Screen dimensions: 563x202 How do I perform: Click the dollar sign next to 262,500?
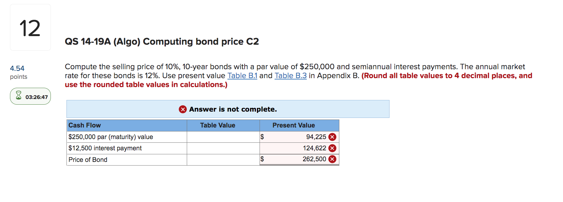click(262, 159)
